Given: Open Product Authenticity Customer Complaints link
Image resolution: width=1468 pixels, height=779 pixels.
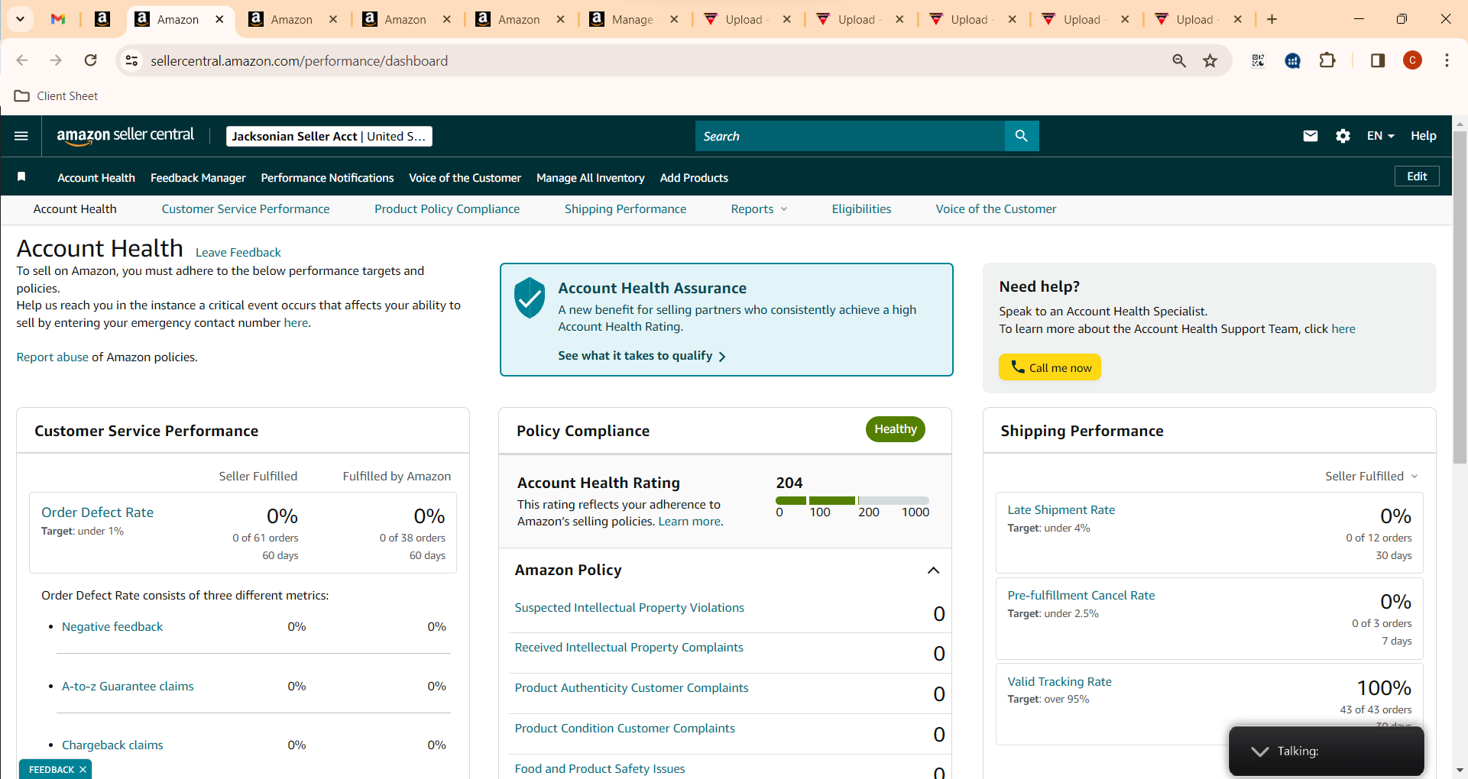Looking at the screenshot, I should (631, 688).
